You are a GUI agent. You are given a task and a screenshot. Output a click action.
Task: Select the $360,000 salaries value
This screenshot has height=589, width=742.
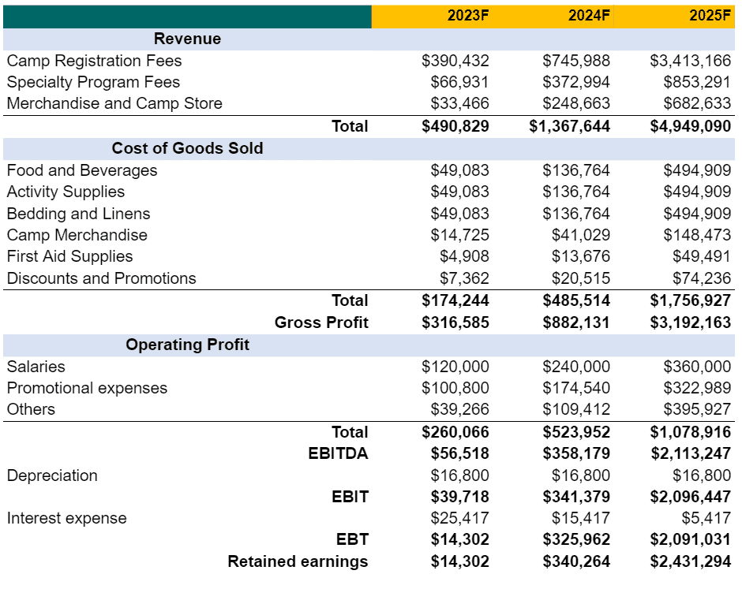[697, 367]
